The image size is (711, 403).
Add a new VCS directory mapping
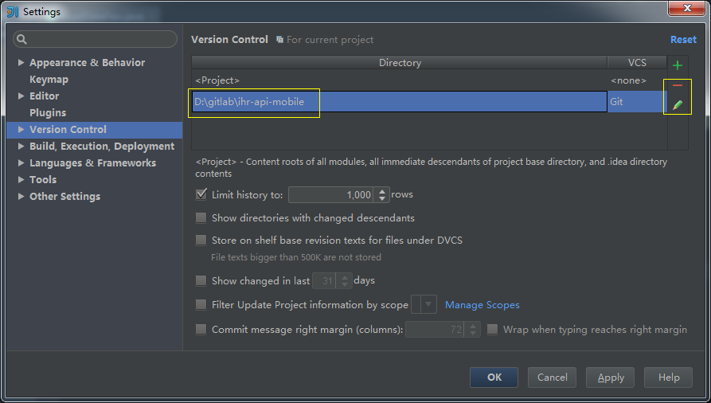[678, 65]
